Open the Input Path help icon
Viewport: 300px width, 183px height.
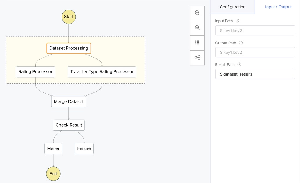pos(238,21)
